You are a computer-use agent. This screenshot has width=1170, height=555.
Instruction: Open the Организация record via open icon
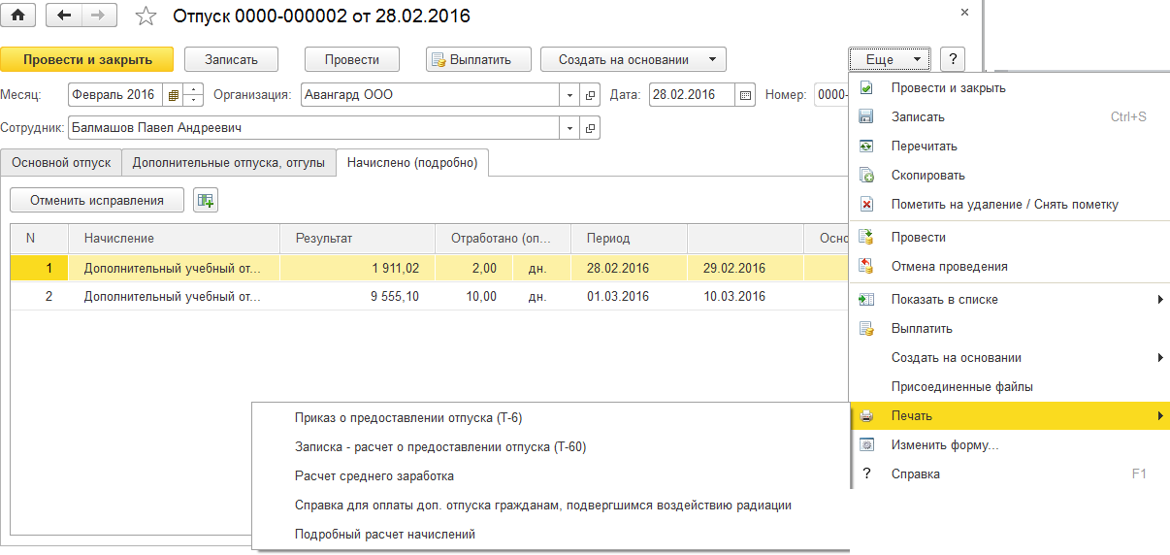click(590, 95)
